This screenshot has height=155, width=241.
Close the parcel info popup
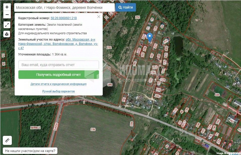point(99,17)
